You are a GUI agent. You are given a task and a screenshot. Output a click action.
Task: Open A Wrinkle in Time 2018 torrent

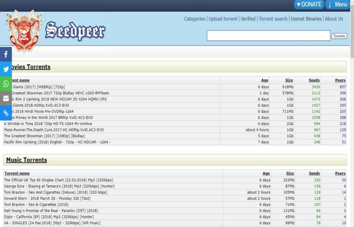[48, 124]
